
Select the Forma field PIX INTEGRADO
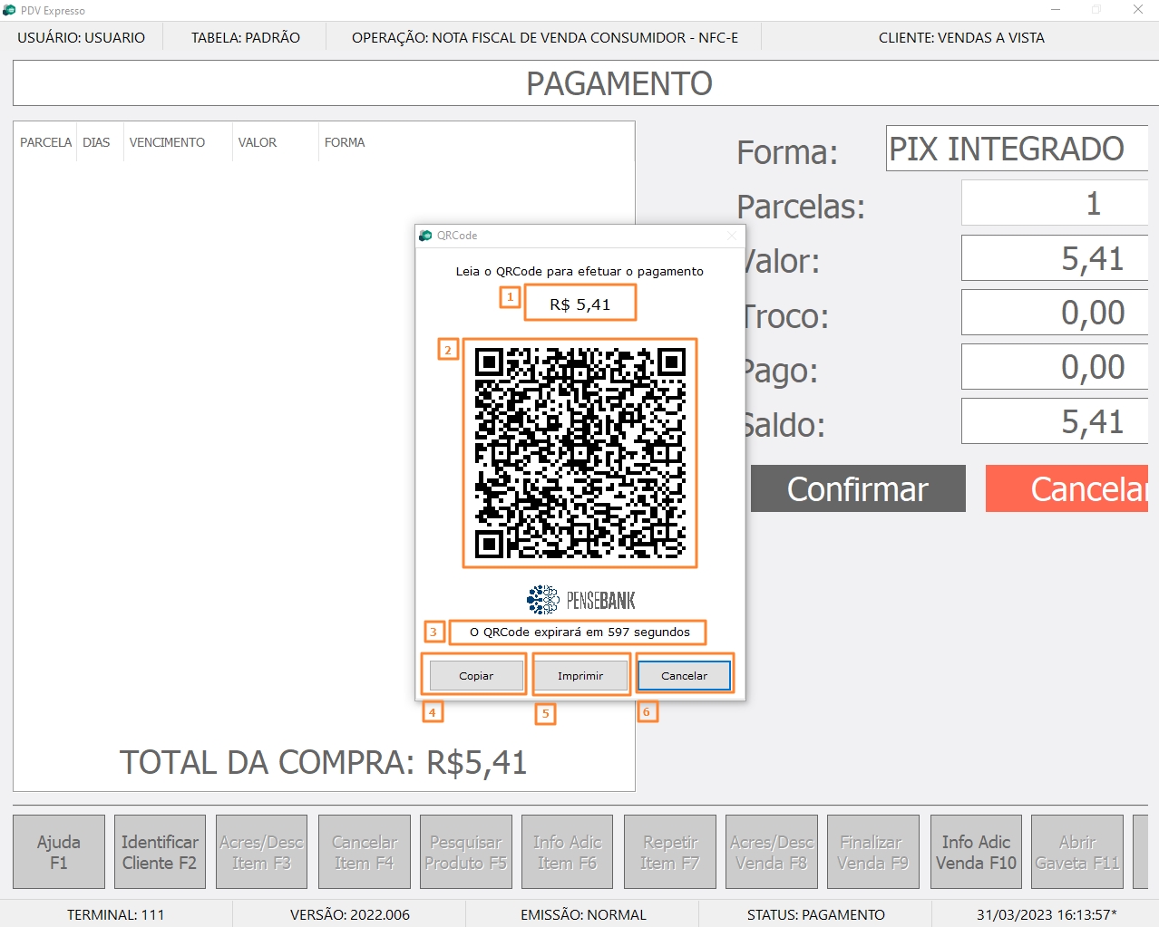pos(1018,149)
